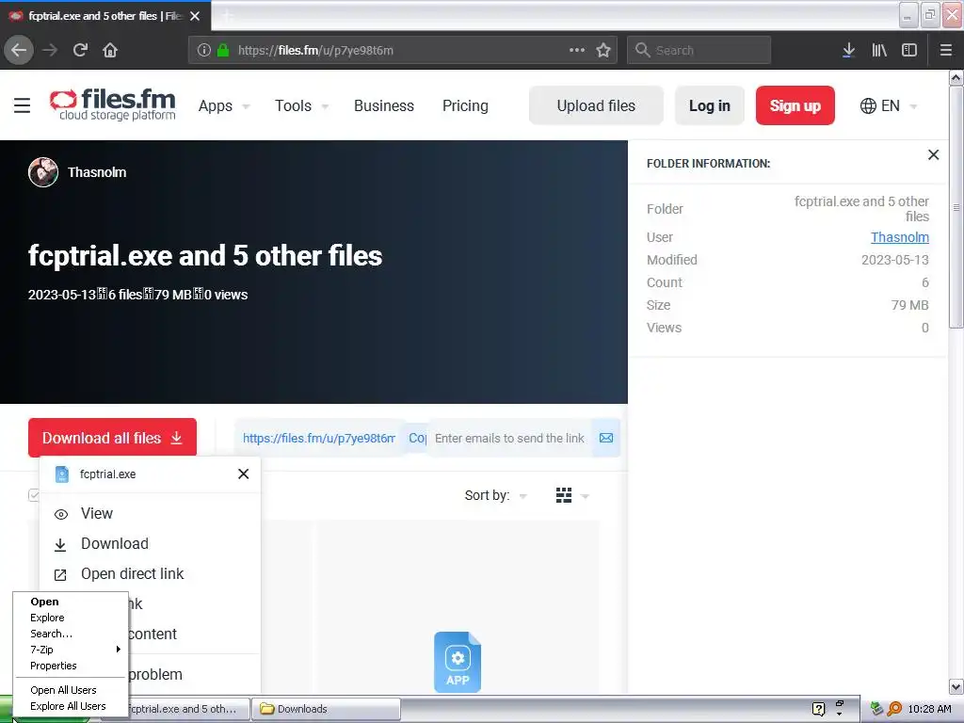Click the eye icon beside View
The image size is (964, 723).
coord(61,514)
